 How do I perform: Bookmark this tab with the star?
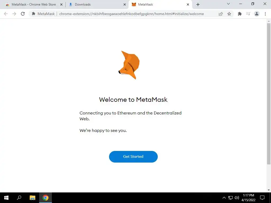pos(229,14)
